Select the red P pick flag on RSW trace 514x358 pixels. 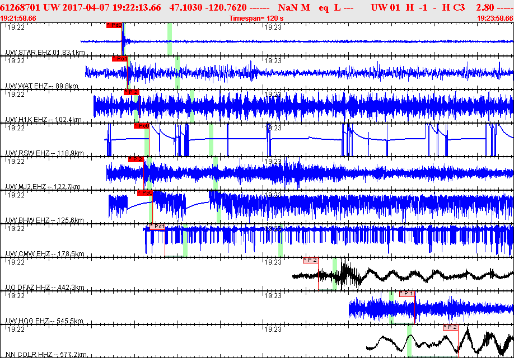(141, 126)
